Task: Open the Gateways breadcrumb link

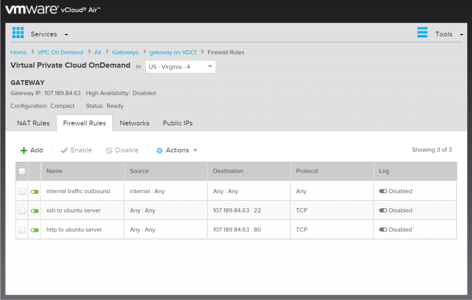Action: point(125,53)
